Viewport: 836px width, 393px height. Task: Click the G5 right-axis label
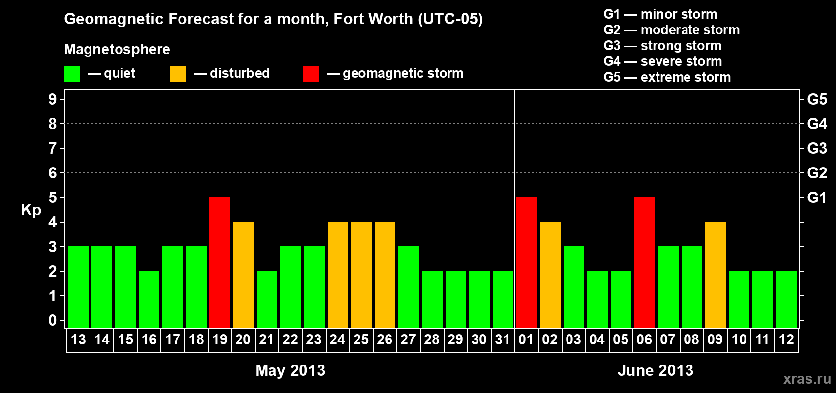click(x=817, y=99)
